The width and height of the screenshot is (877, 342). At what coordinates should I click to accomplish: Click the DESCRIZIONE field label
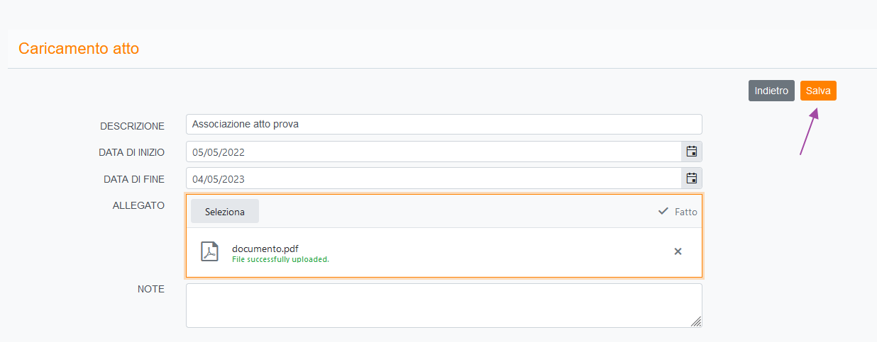132,126
